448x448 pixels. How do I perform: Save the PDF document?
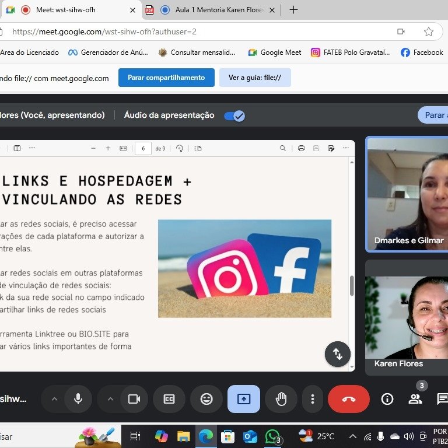(316, 148)
